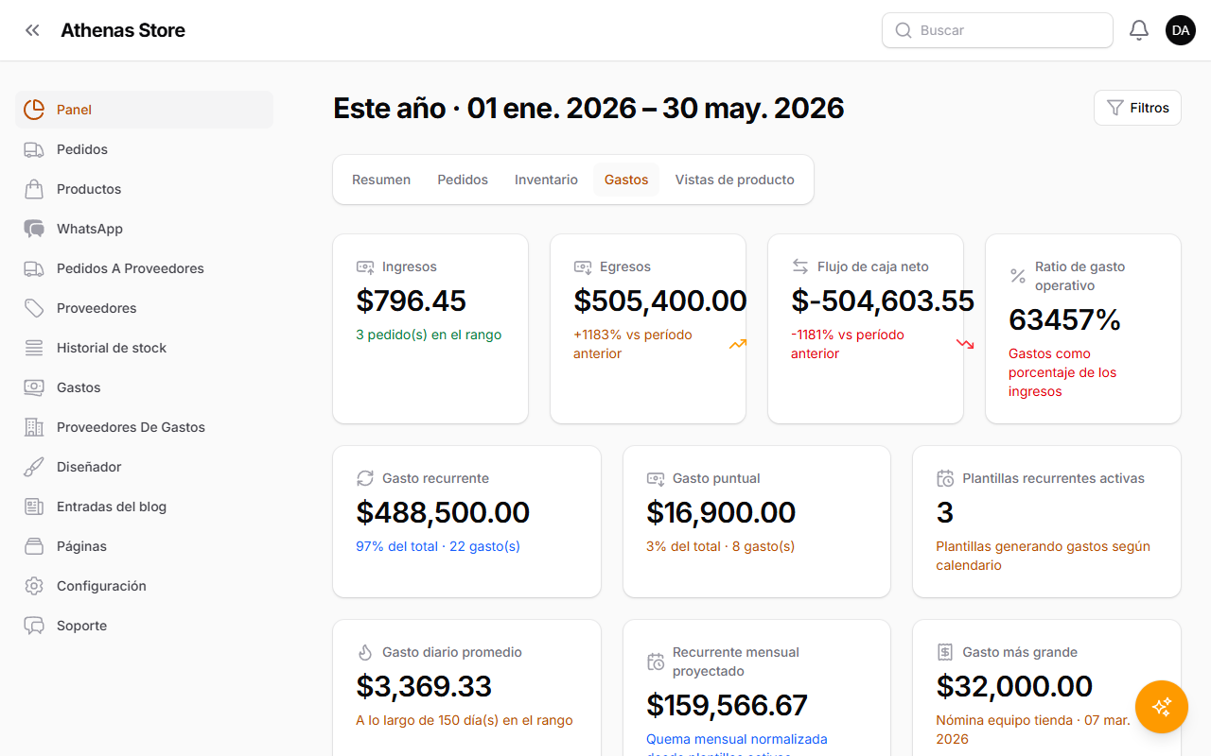Open Historial de stock in sidebar
Image resolution: width=1211 pixels, height=756 pixels.
click(145, 348)
